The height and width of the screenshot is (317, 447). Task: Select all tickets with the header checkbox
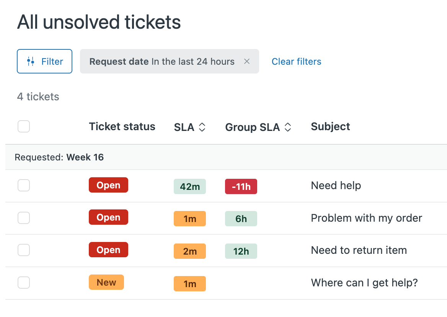point(23,126)
